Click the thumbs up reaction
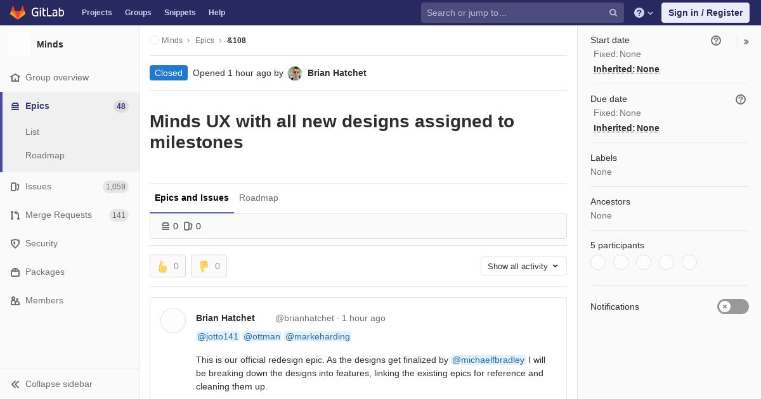Screen dimensions: 761x399 (167, 266)
